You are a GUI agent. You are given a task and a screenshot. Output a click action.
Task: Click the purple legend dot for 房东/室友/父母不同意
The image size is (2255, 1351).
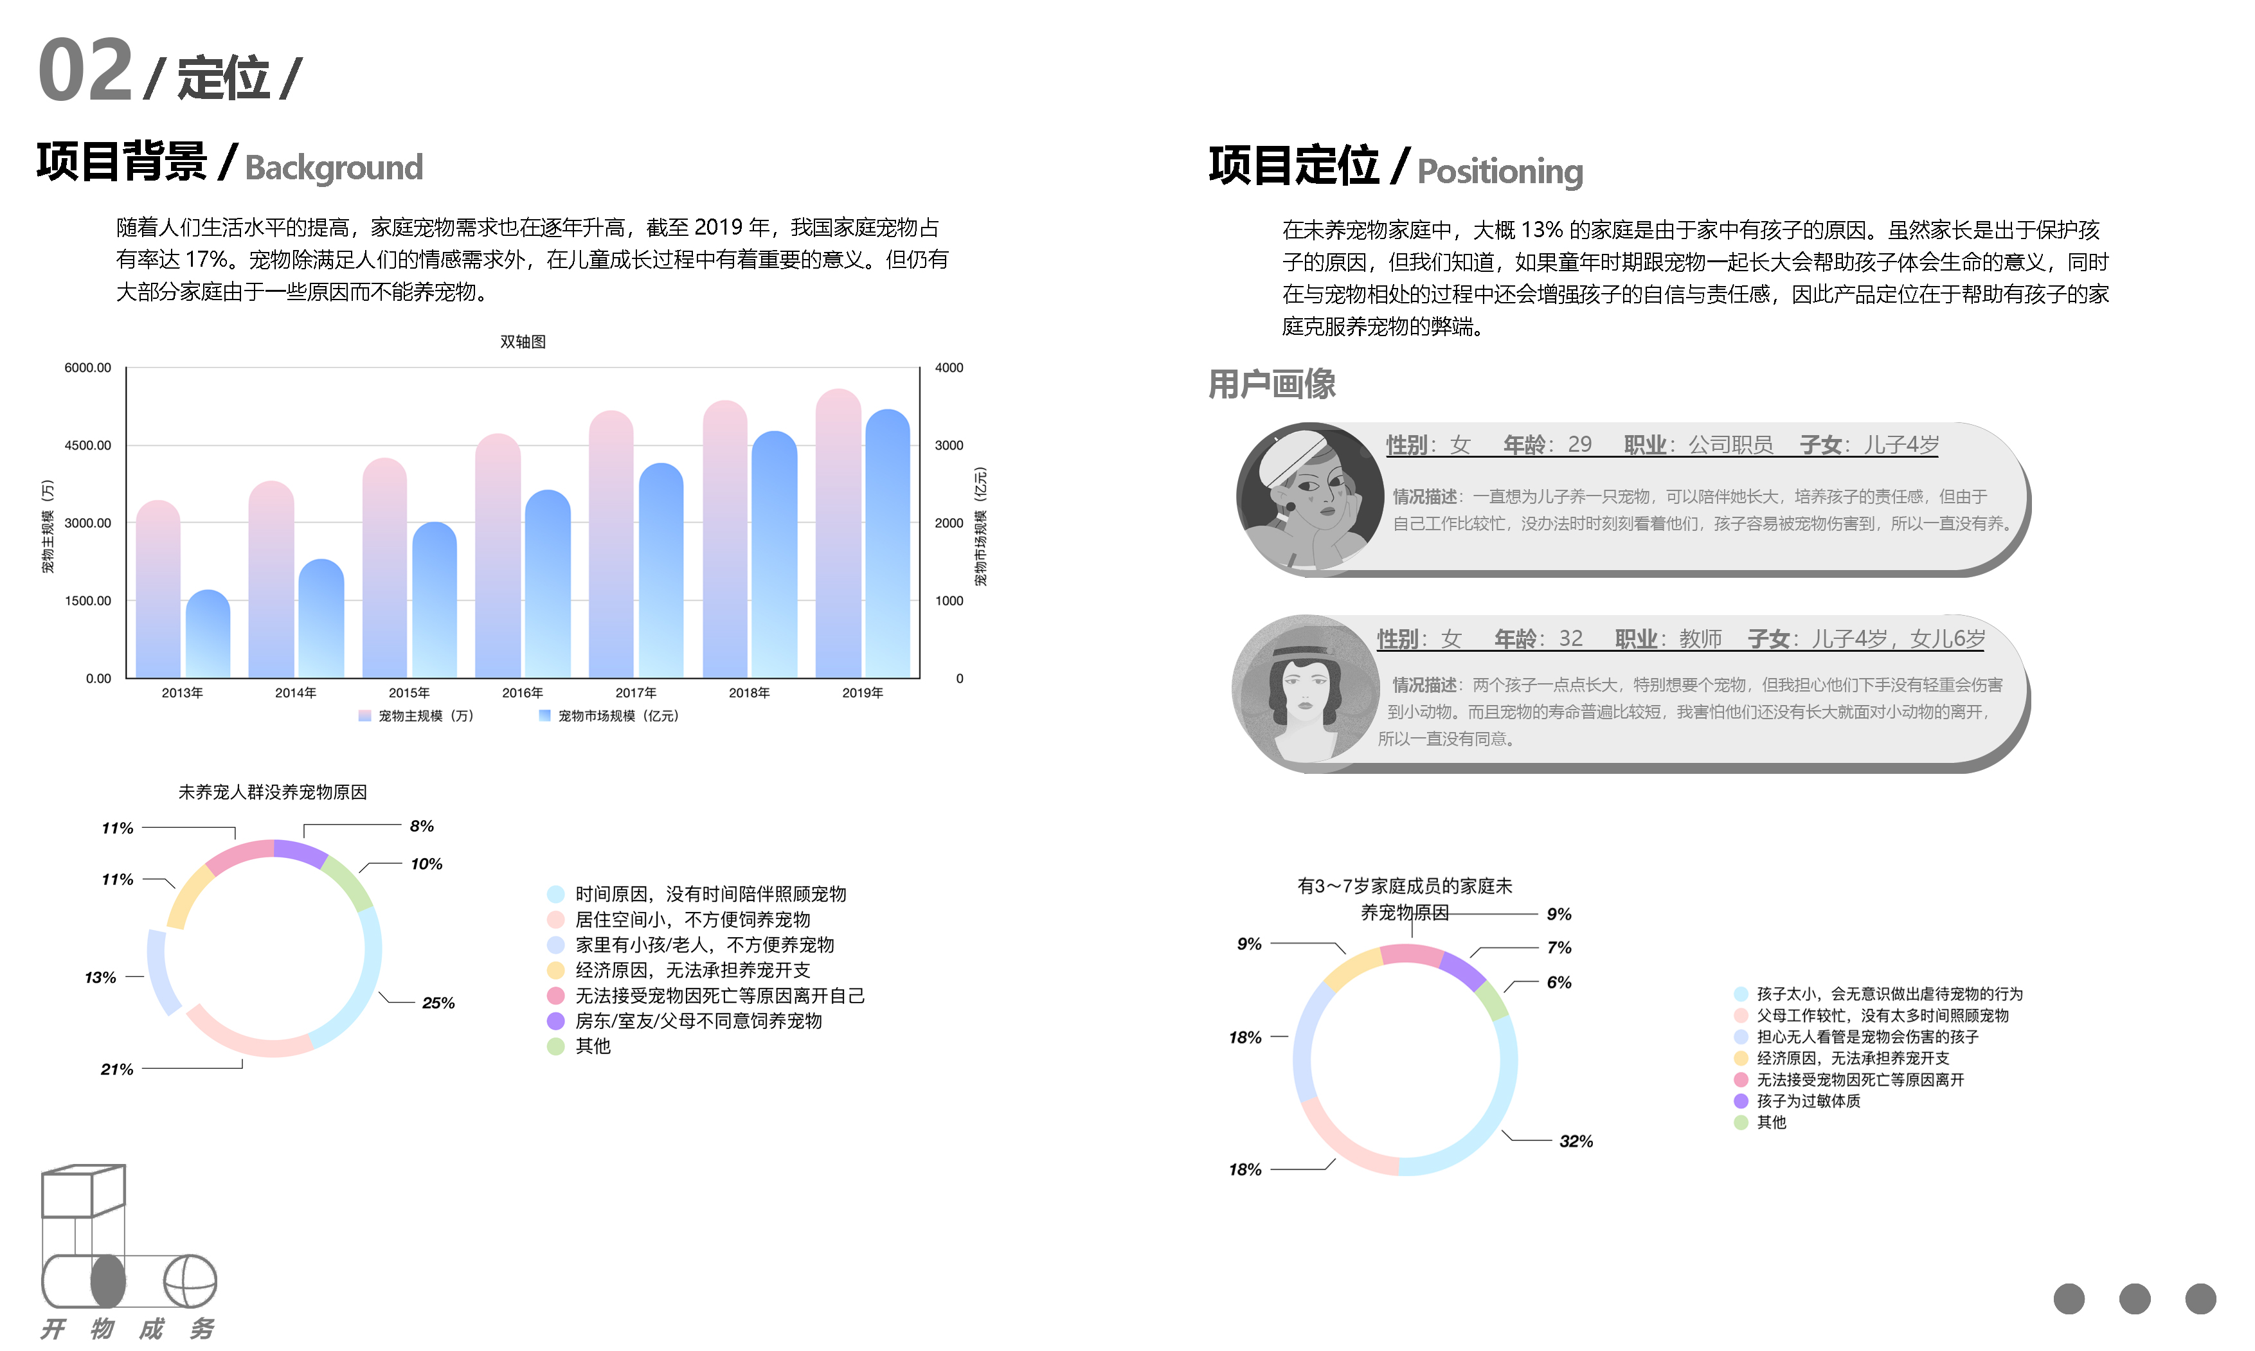tap(555, 1021)
